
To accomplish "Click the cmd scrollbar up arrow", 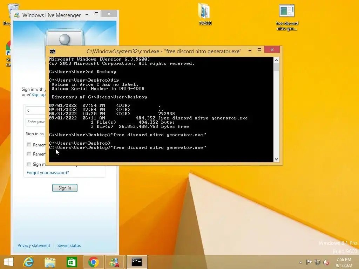I will 276,60.
